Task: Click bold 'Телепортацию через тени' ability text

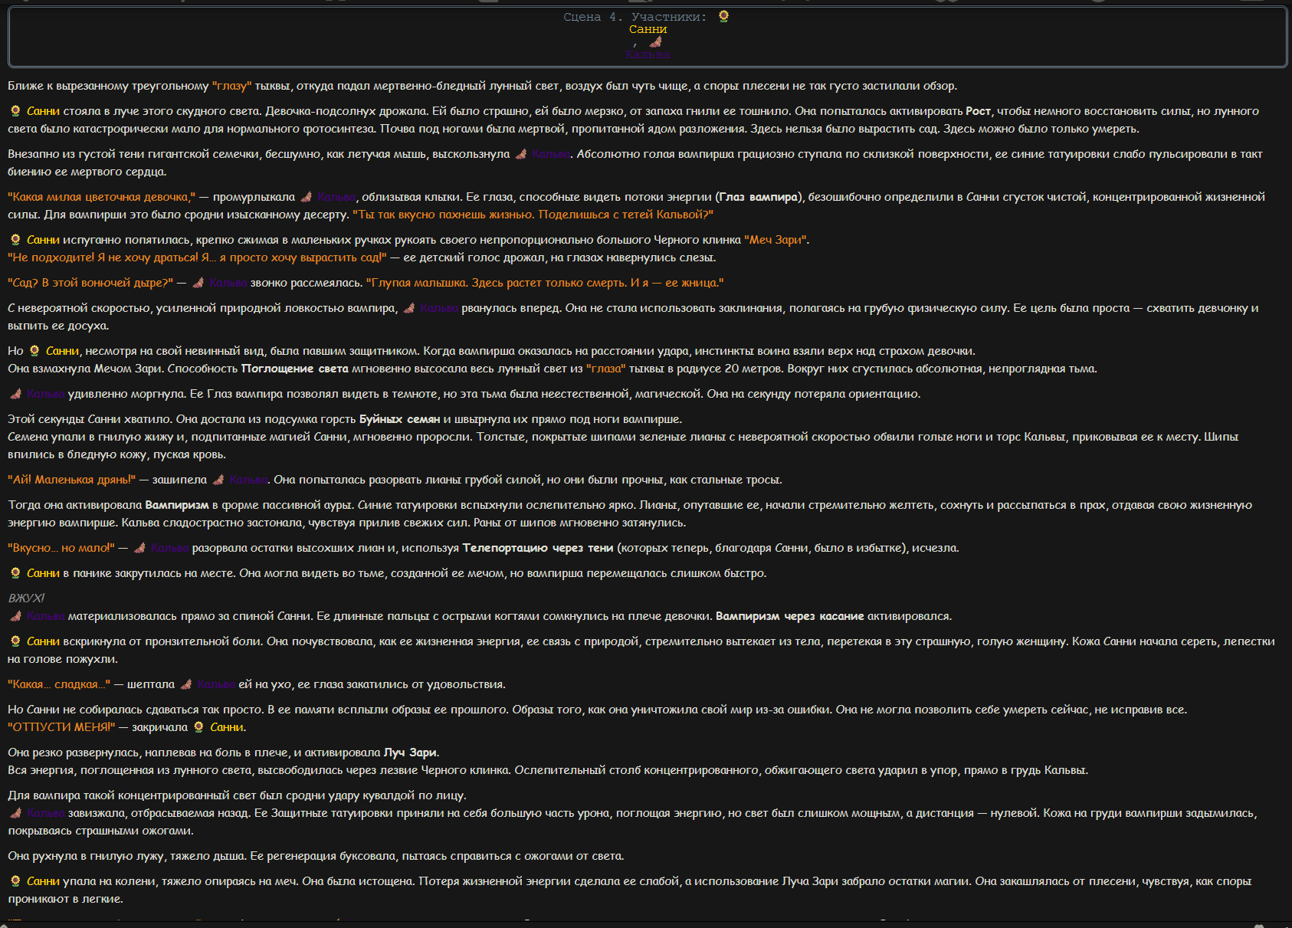Action: click(x=538, y=548)
